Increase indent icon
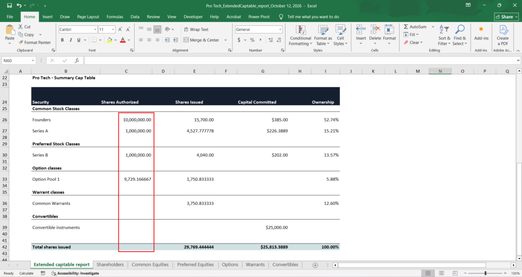Screen dimensions: 522x277 tap(175, 40)
